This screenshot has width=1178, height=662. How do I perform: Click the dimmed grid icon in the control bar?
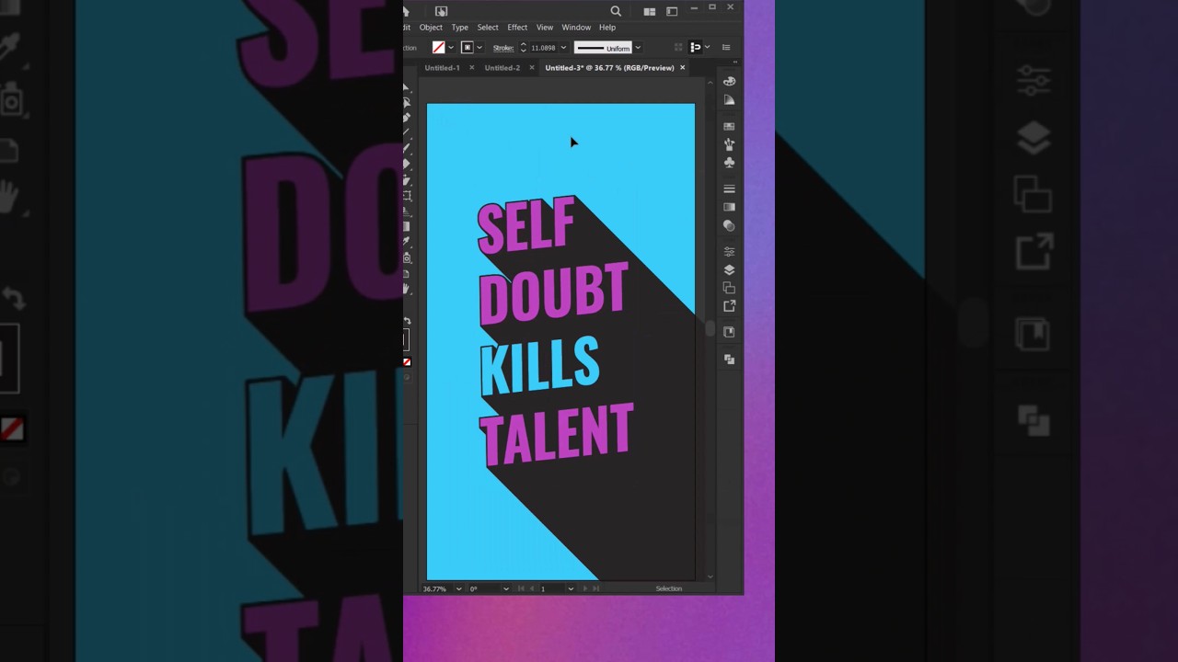[x=678, y=48]
